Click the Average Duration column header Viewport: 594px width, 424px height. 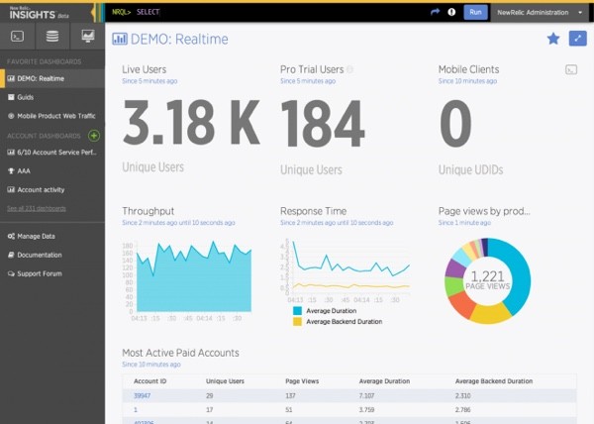click(x=384, y=381)
